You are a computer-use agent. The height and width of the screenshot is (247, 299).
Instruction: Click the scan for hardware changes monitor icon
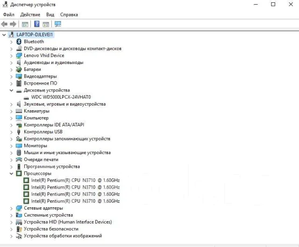(58, 24)
